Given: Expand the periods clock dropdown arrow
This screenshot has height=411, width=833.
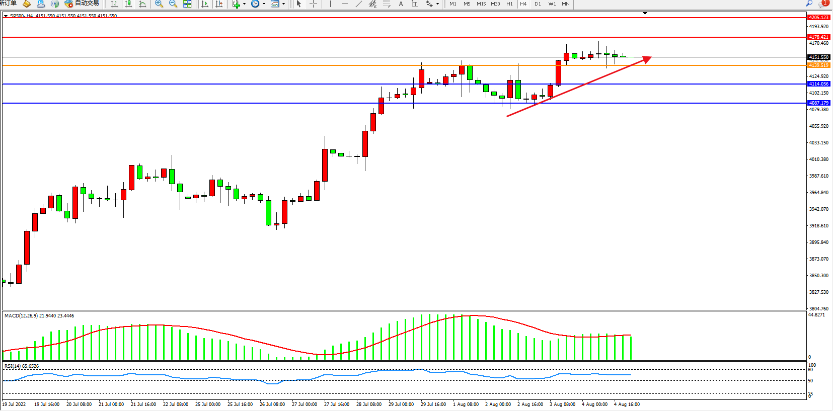Looking at the screenshot, I should (264, 4).
